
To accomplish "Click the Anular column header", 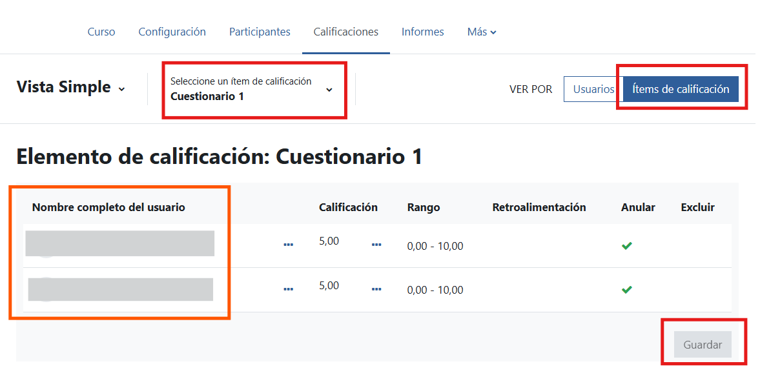I will coord(638,207).
